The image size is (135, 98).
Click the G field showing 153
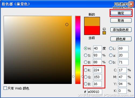click(97, 77)
